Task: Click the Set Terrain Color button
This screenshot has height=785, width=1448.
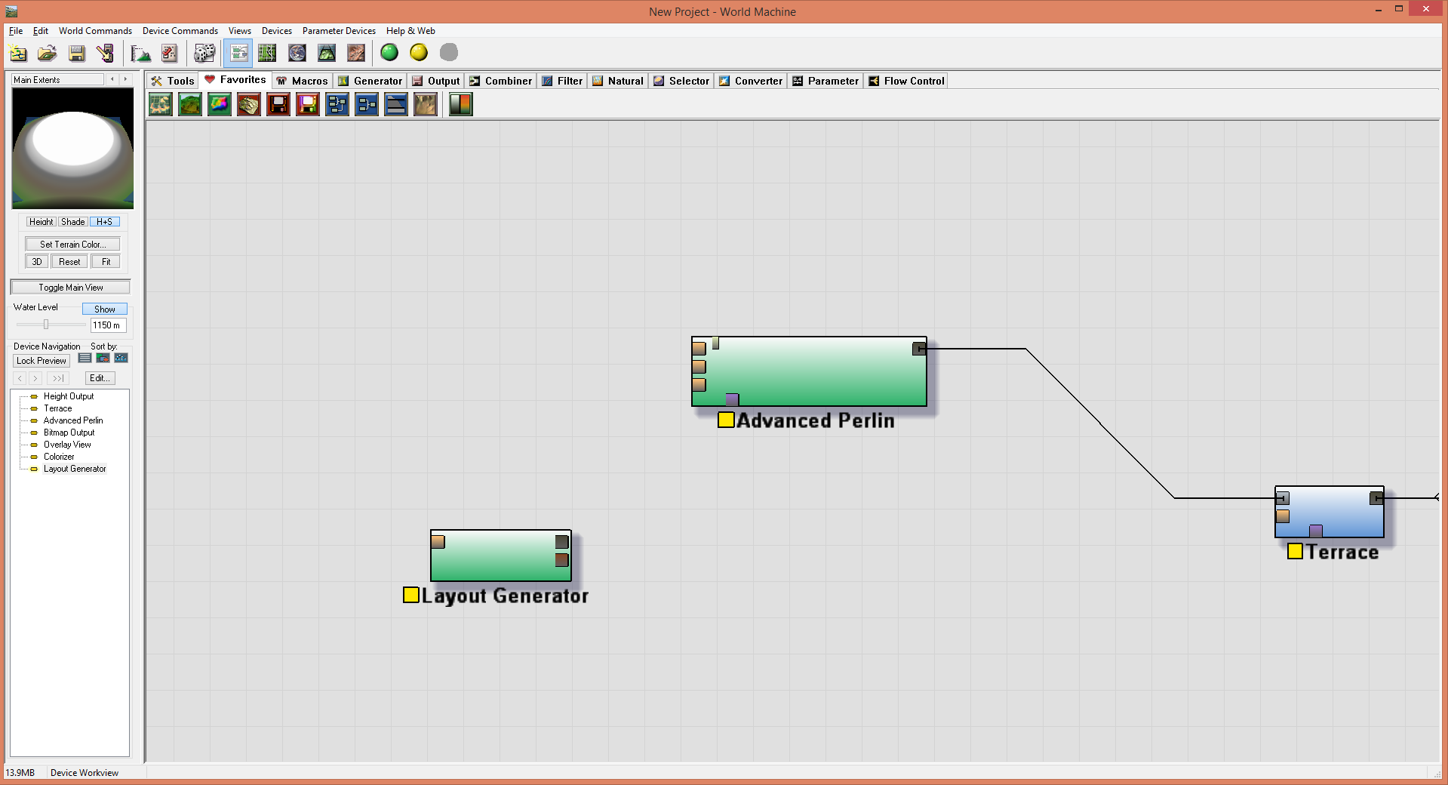Action: tap(72, 245)
